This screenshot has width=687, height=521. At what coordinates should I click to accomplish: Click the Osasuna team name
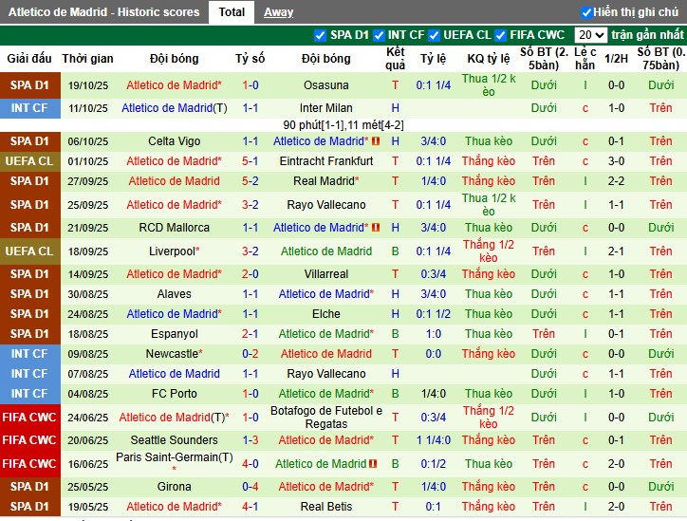pos(326,85)
